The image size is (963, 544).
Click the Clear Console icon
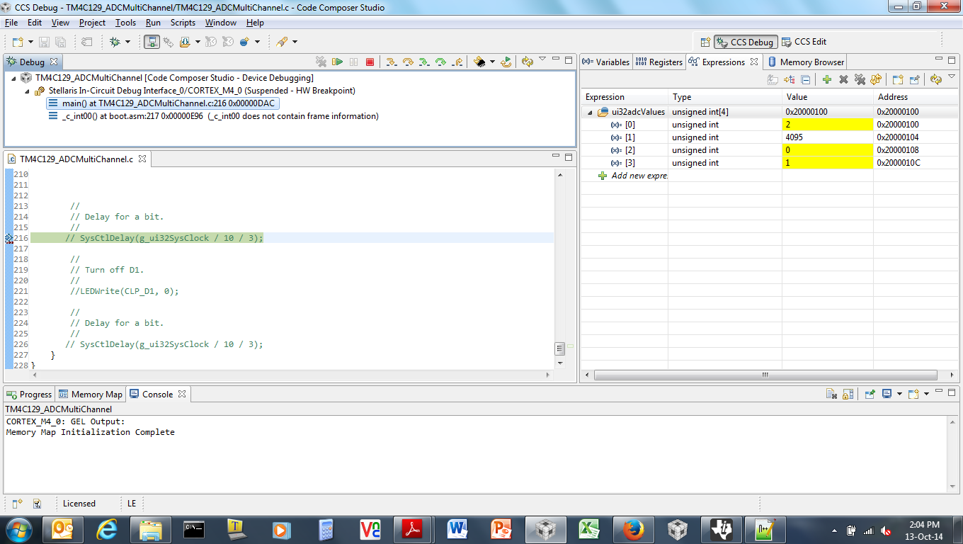(831, 394)
